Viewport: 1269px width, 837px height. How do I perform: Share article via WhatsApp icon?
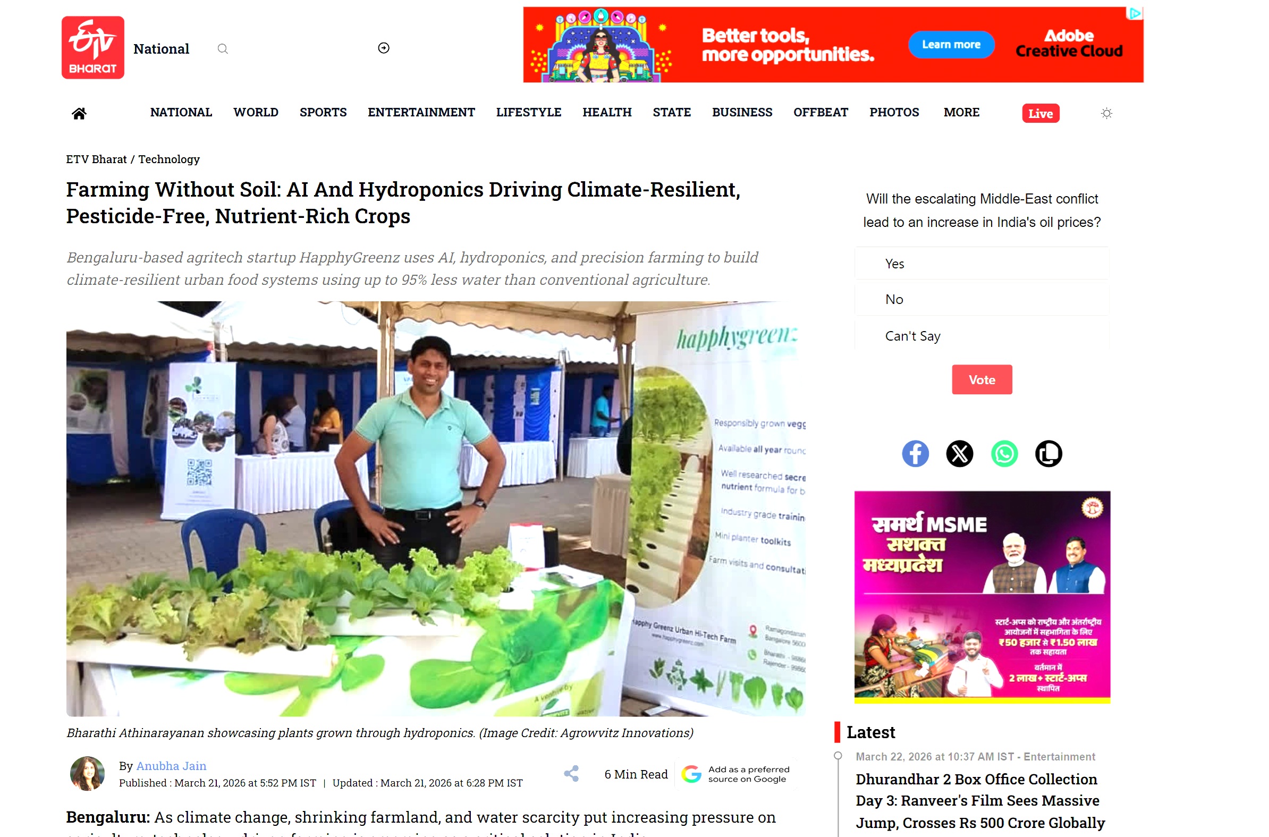1004,454
